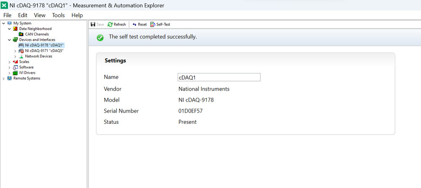The height and width of the screenshot is (188, 421).
Task: Click the Settings section heading
Action: (115, 60)
